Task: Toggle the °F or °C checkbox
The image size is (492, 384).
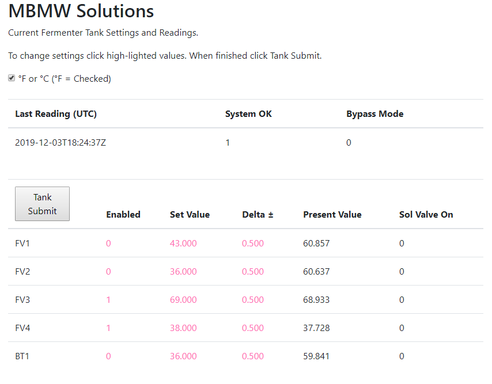Action: [12, 78]
